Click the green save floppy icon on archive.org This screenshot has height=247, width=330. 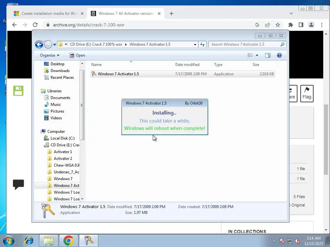[x=18, y=91]
